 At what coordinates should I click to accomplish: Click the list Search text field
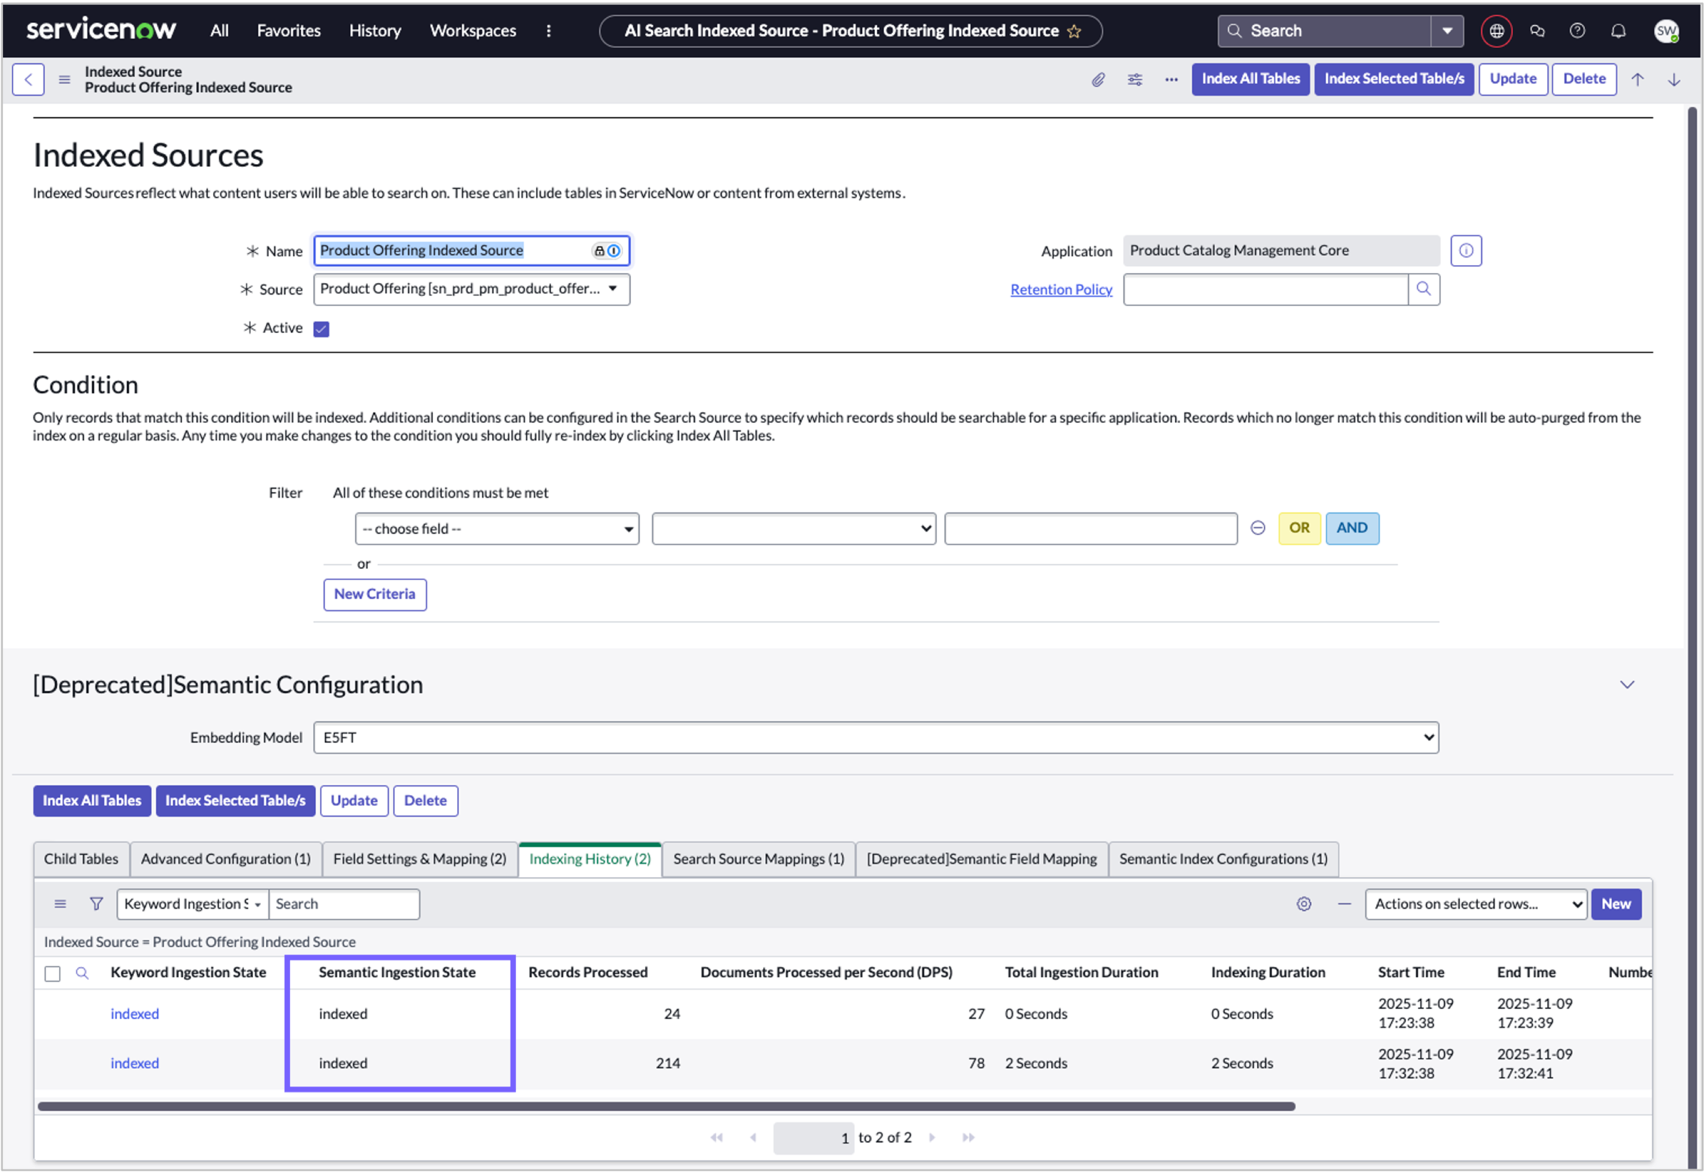pyautogui.click(x=344, y=904)
